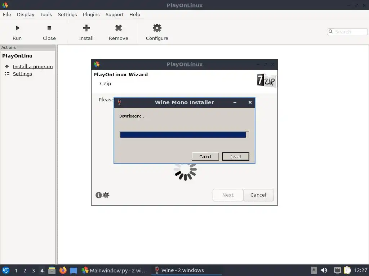Click the Wine Mono download progress bar

(x=184, y=135)
